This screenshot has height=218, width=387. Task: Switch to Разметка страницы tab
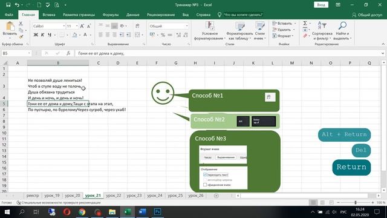tap(79, 15)
